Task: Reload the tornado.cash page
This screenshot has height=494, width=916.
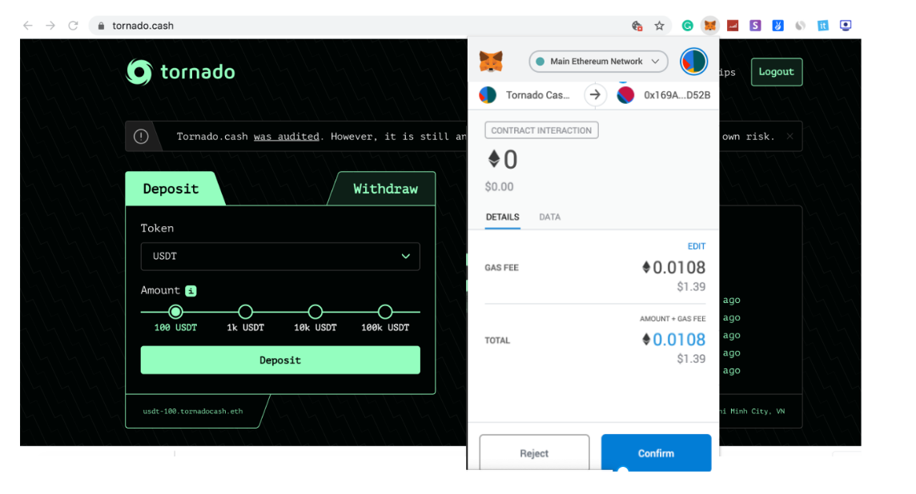Action: point(73,26)
